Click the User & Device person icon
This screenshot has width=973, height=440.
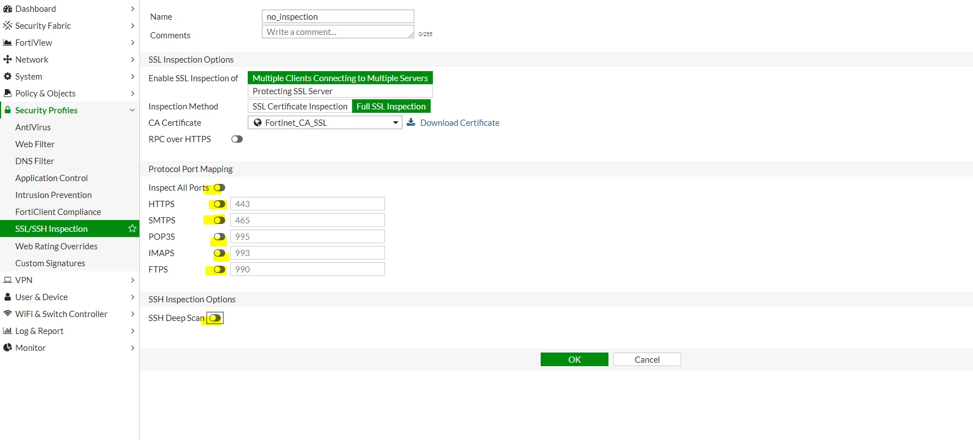(7, 297)
